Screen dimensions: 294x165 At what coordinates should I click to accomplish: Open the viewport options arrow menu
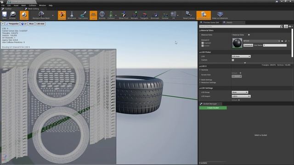coord(3,24)
